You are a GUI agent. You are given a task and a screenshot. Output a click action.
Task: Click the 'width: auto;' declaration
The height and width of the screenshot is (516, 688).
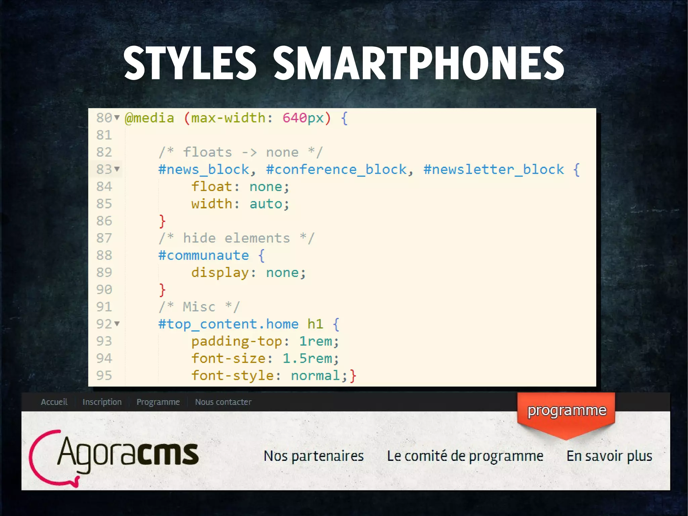[x=241, y=204]
